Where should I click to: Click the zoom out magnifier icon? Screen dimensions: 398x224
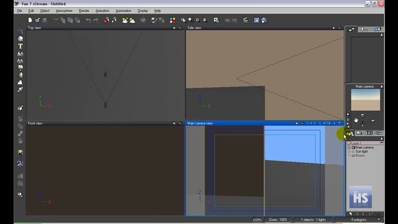click(x=205, y=21)
